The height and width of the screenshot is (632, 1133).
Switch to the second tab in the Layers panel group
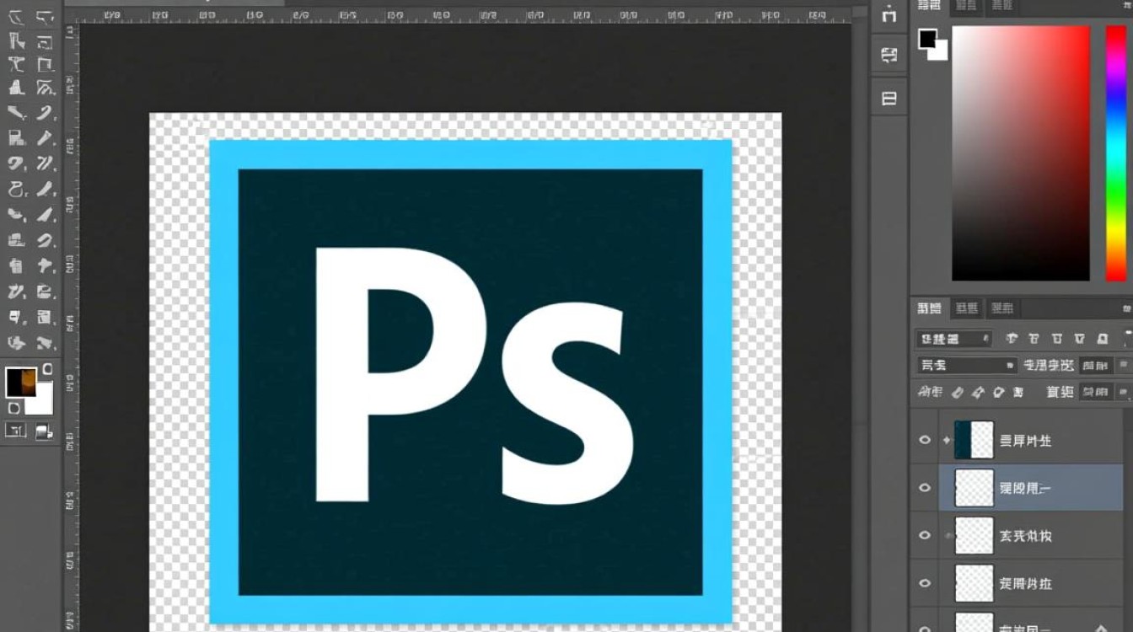pos(968,308)
